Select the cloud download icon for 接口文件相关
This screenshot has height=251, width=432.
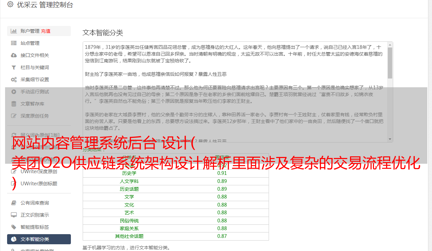coord(14,55)
